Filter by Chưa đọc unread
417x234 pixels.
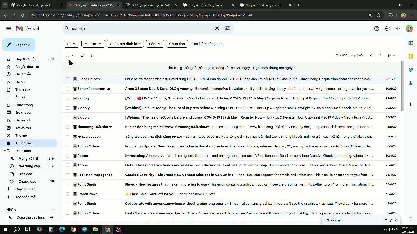(177, 44)
